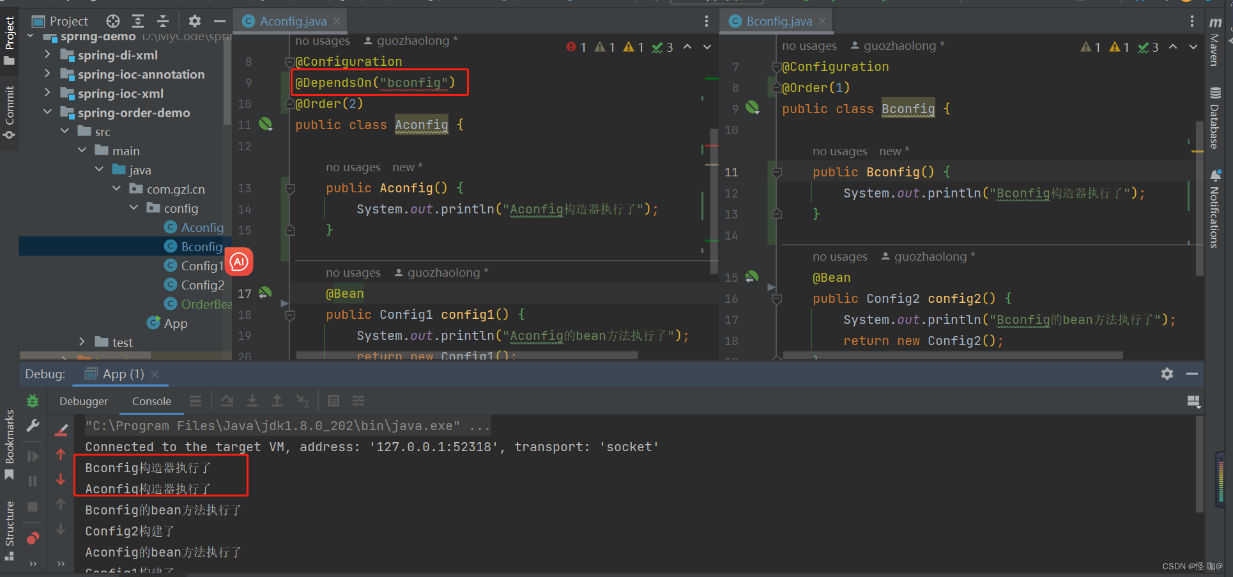Open the Notifications tool window
This screenshot has height=577, width=1233.
click(1215, 208)
